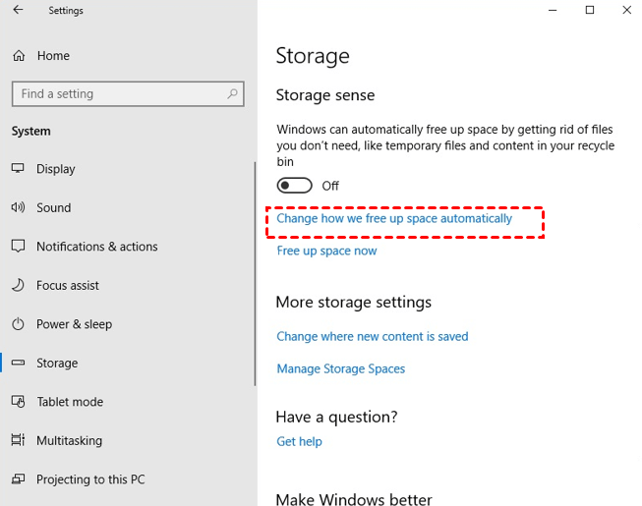Click the Focus assist moon icon
Screen dimensions: 642x506
click(18, 285)
